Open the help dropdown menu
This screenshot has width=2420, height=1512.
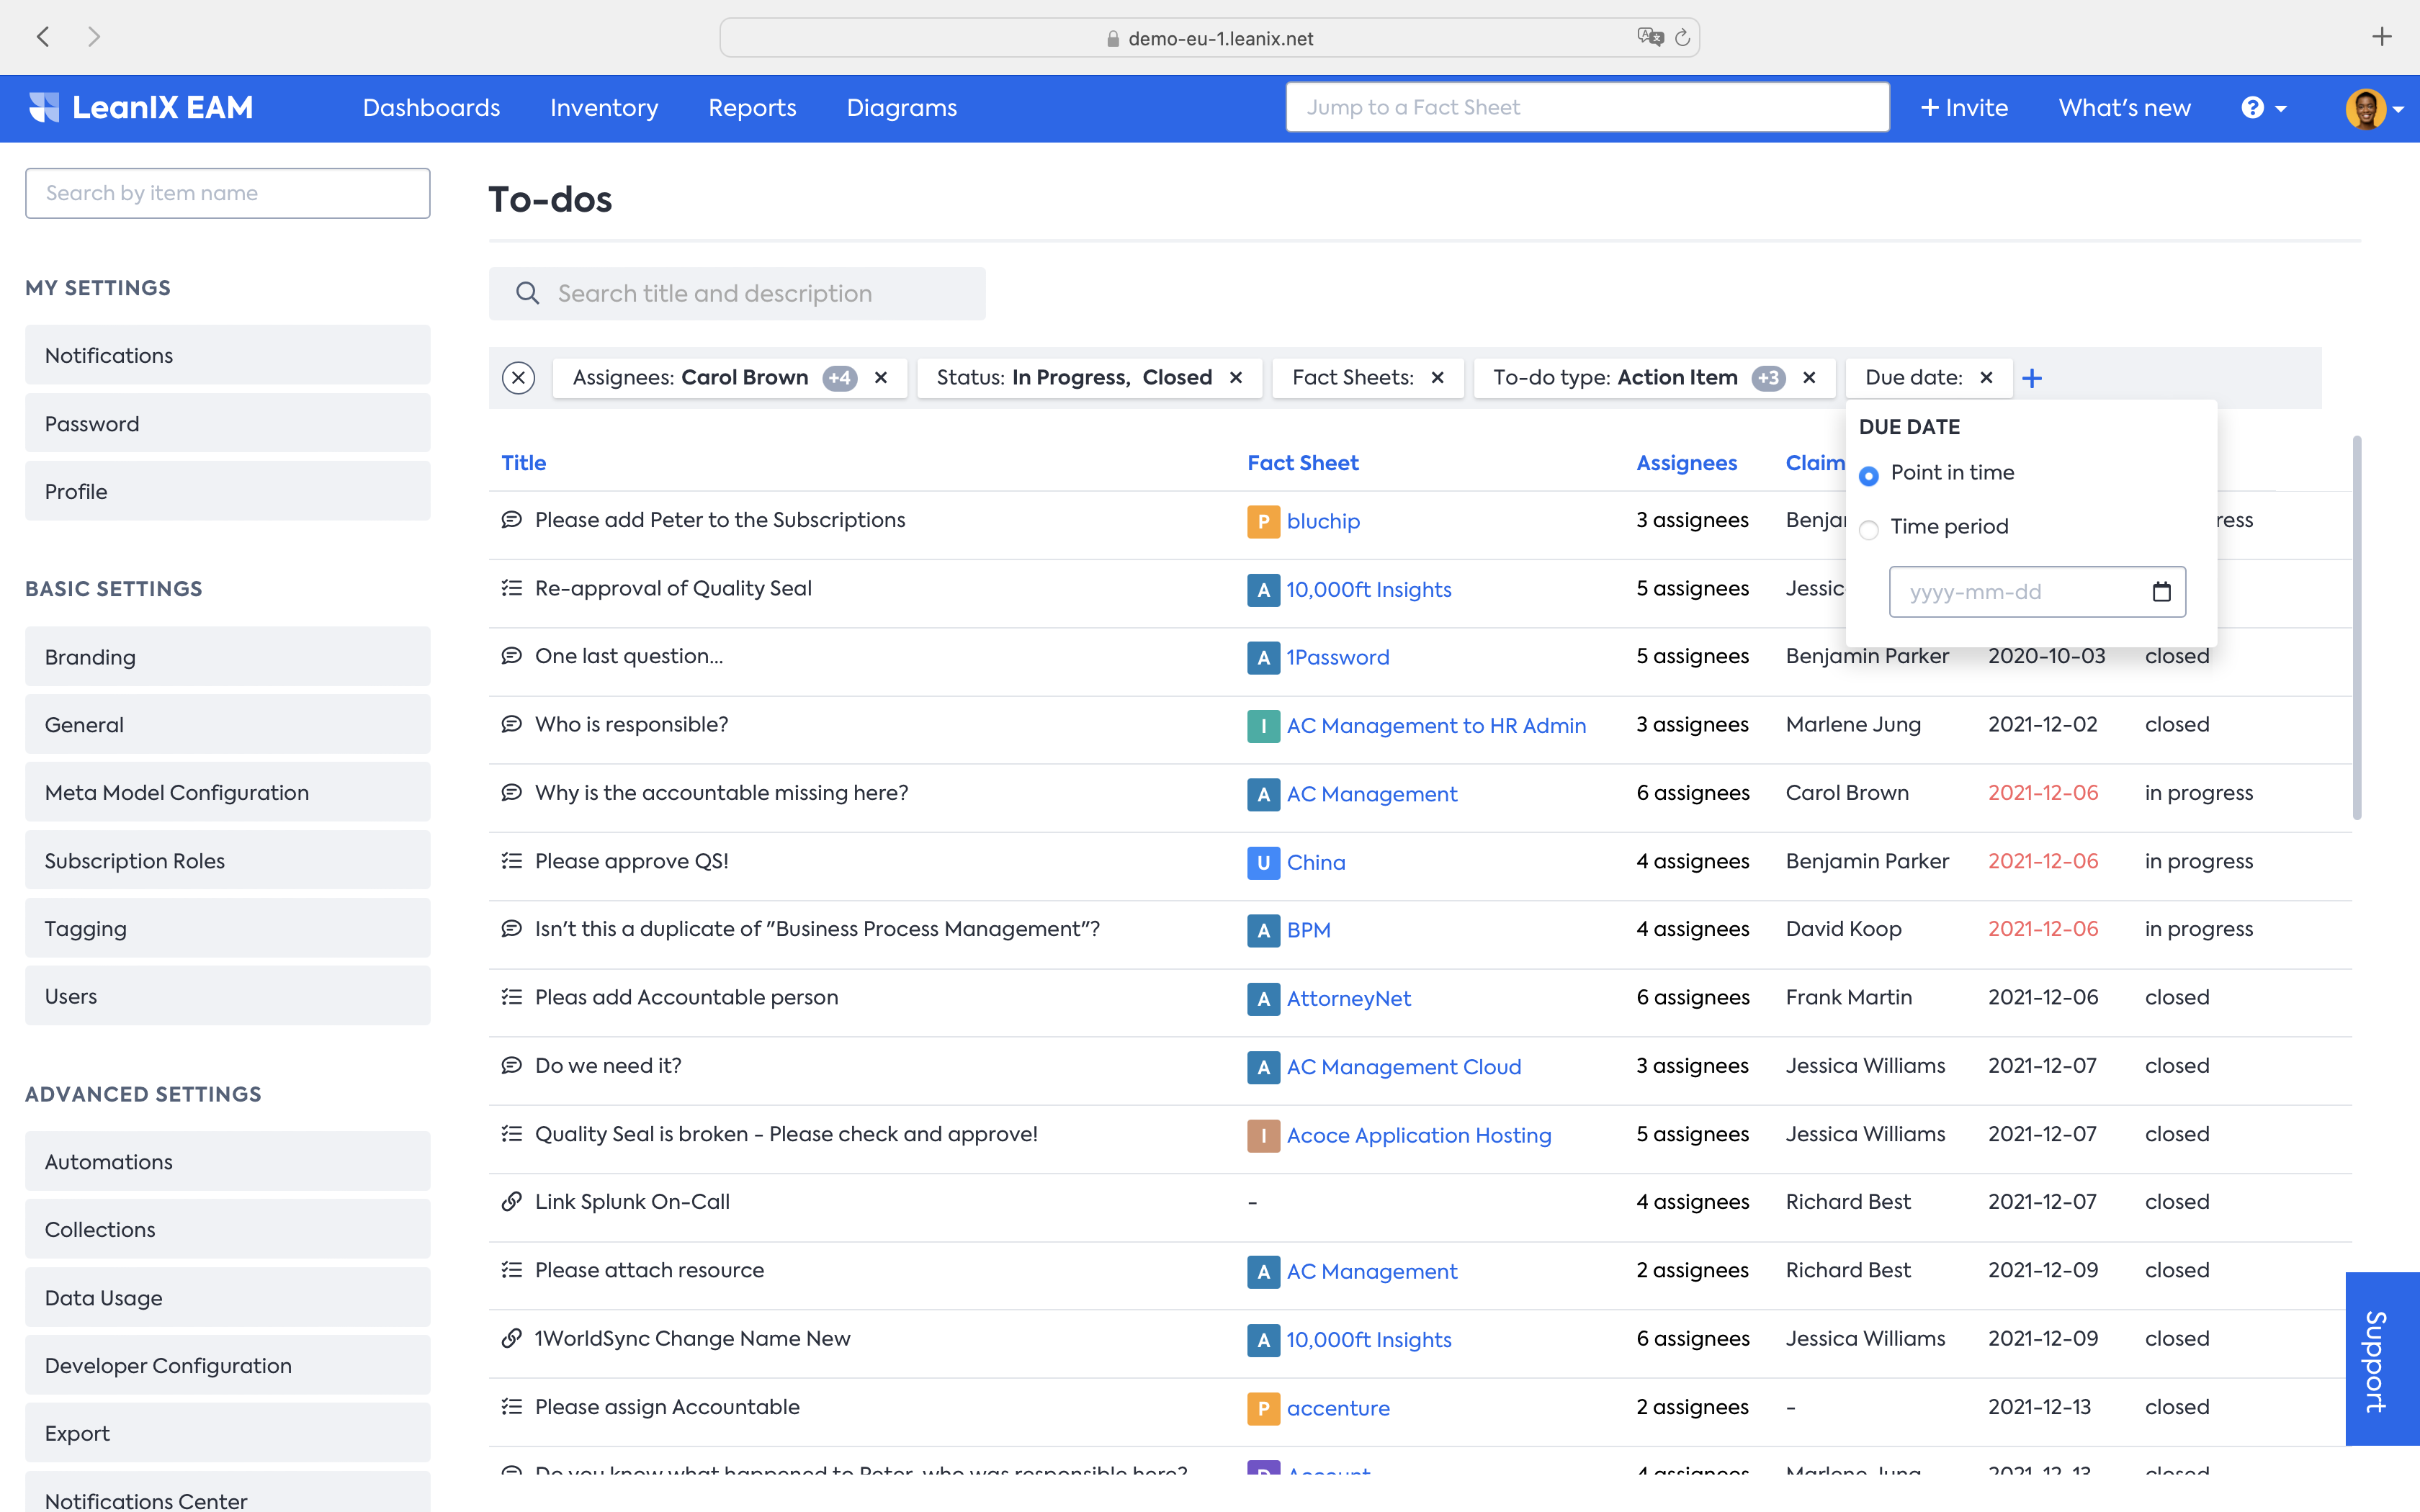point(2264,107)
